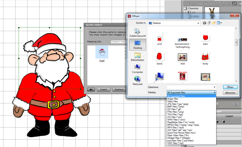Select Image Files in the type list

click(x=173, y=99)
